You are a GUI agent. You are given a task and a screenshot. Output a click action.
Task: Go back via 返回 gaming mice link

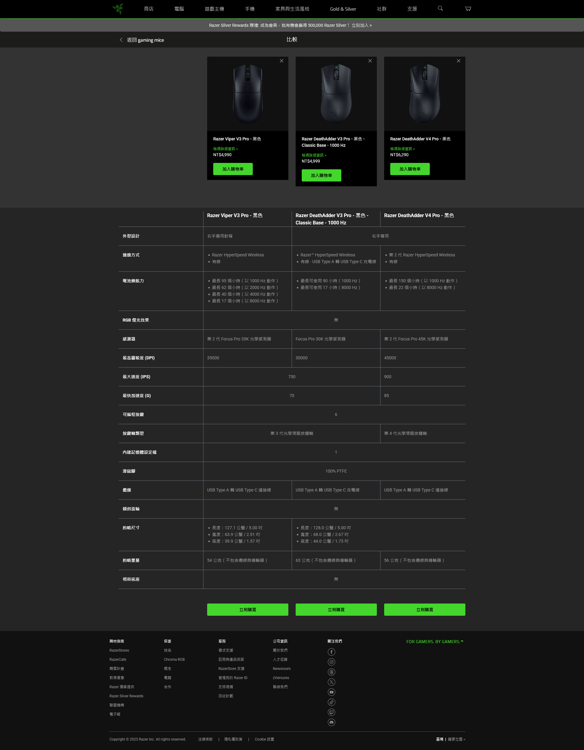point(145,40)
